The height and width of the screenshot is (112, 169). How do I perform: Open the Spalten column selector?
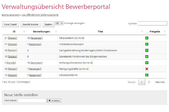(48, 24)
